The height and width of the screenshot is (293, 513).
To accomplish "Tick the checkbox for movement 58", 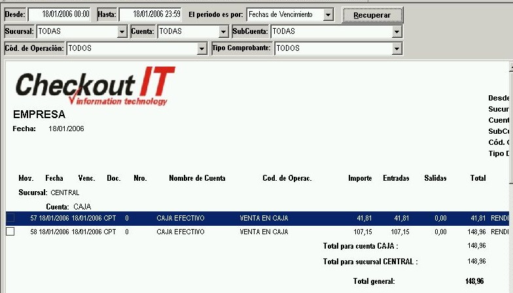I will click(x=10, y=232).
